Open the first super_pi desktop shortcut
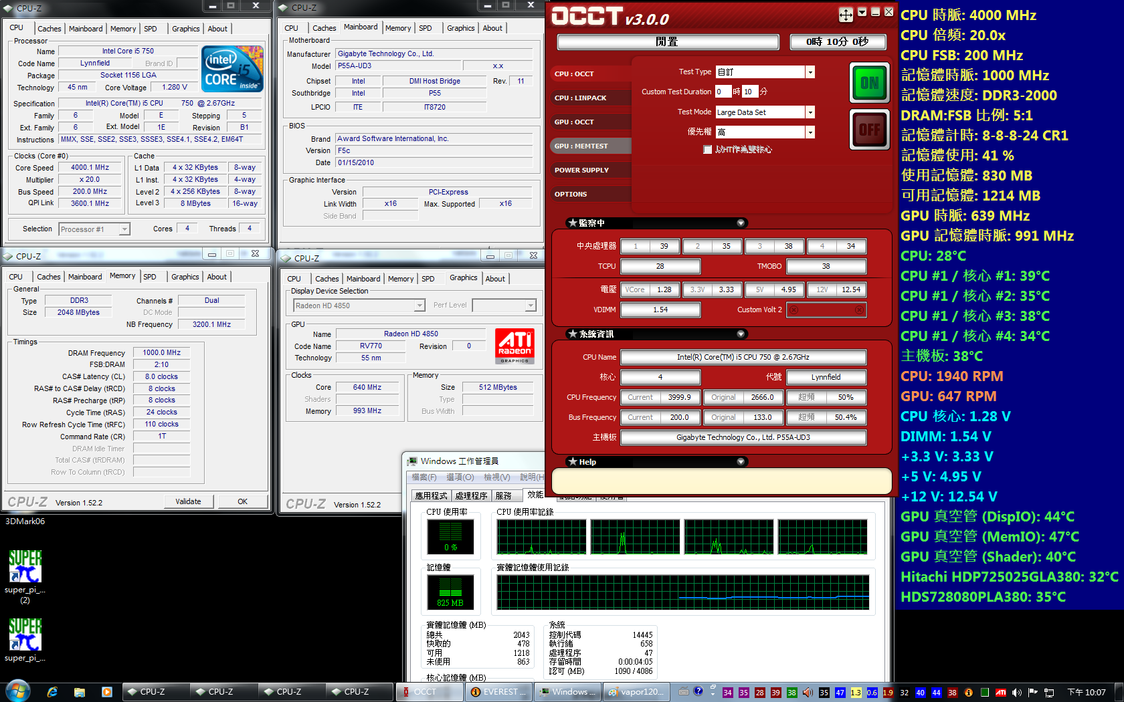Viewport: 1124px width, 702px height. click(25, 567)
